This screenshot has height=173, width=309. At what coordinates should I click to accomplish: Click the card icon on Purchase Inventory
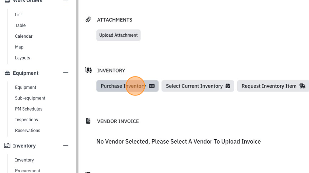point(152,86)
